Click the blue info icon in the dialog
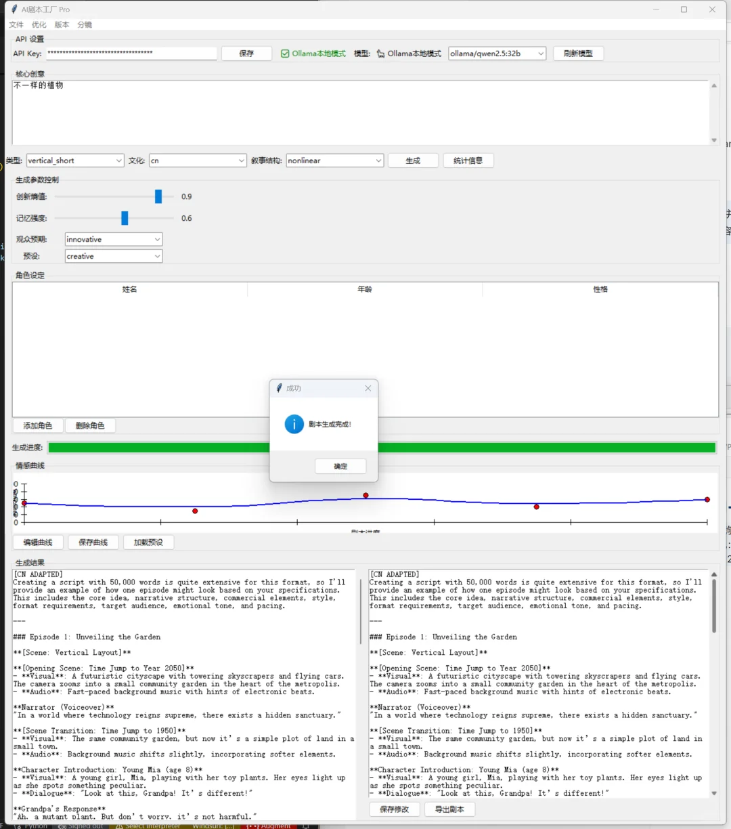Screen dimensions: 731x829 [x=294, y=424]
